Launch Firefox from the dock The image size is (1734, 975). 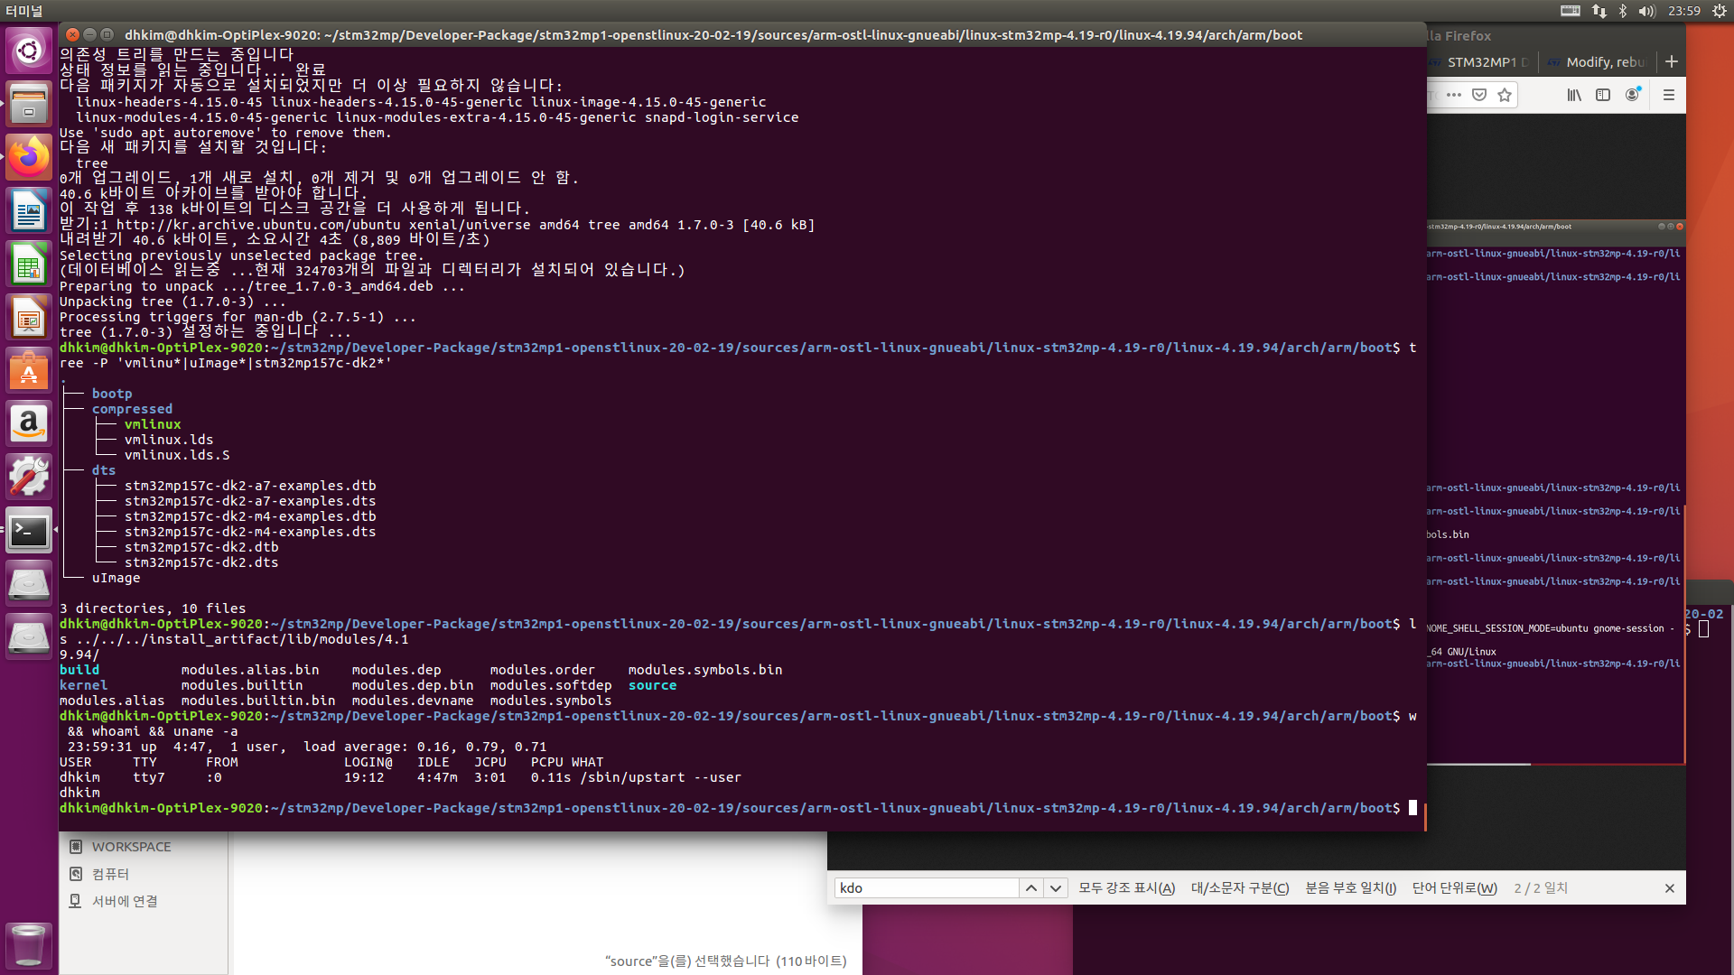coord(29,157)
